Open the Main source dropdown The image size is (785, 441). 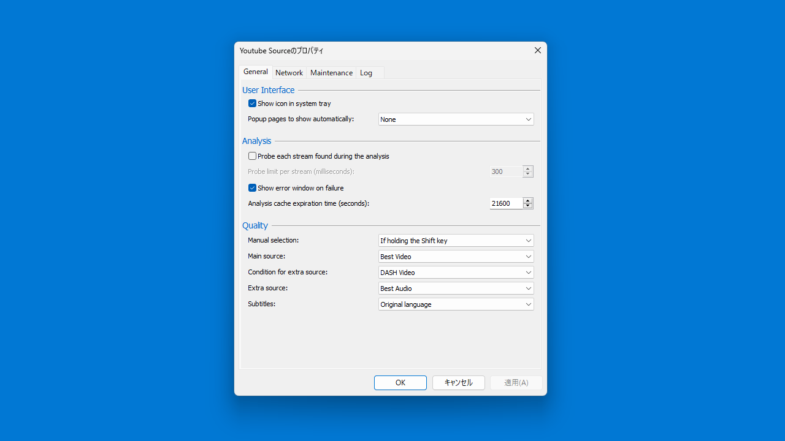pos(456,257)
